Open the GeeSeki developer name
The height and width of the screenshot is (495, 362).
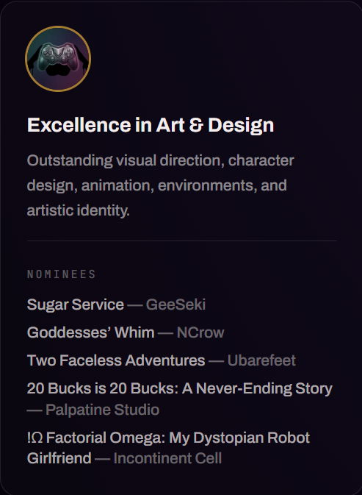[175, 305]
